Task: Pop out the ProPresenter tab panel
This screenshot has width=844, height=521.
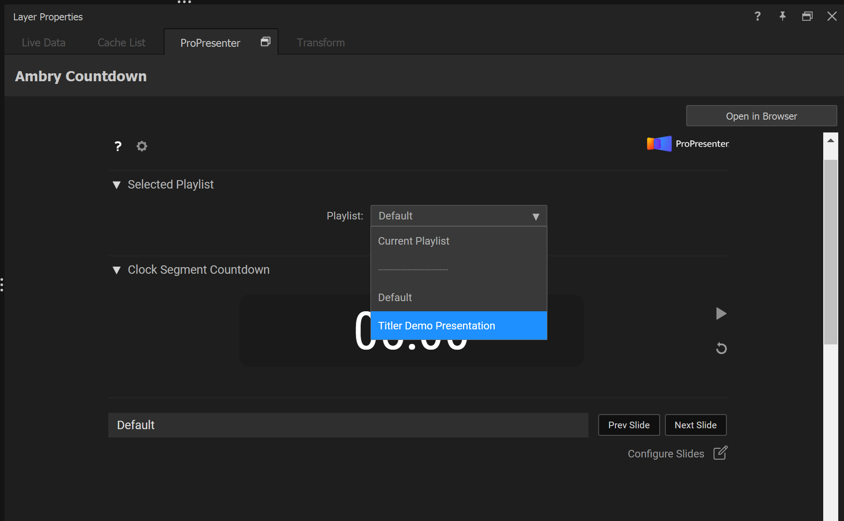Action: 265,41
